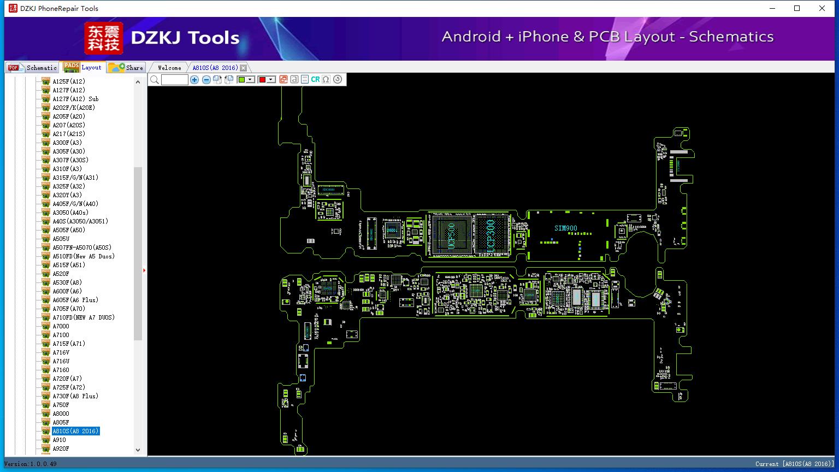The width and height of the screenshot is (839, 472).
Task: Click the PADS icon beside A320Y(A3)
Action: (46, 195)
